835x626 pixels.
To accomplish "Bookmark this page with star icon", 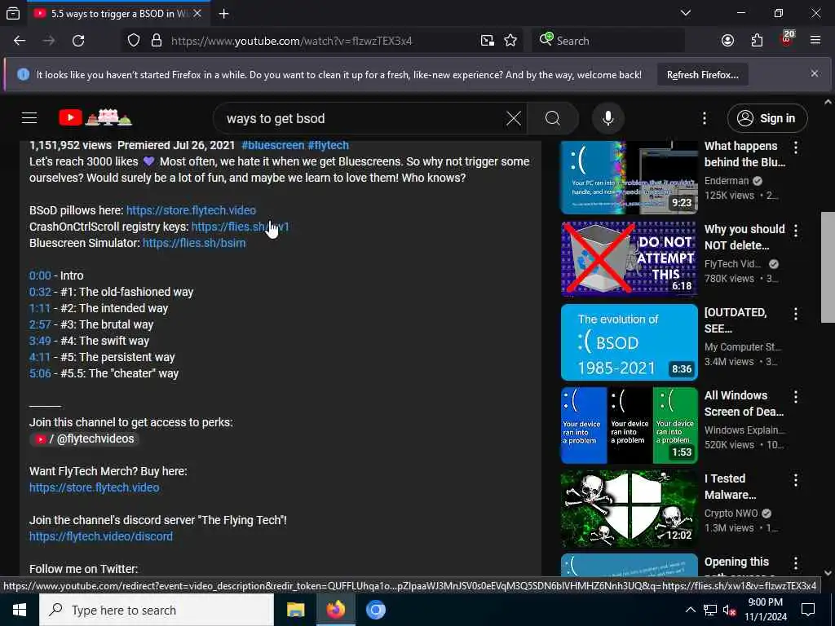I will coord(510,41).
